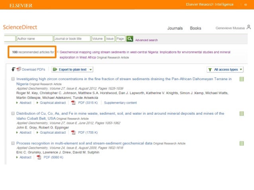The image size is (254, 190).
Task: Tick the checkbox for the Idaho Cobalt Belt article
Action: 13,113
